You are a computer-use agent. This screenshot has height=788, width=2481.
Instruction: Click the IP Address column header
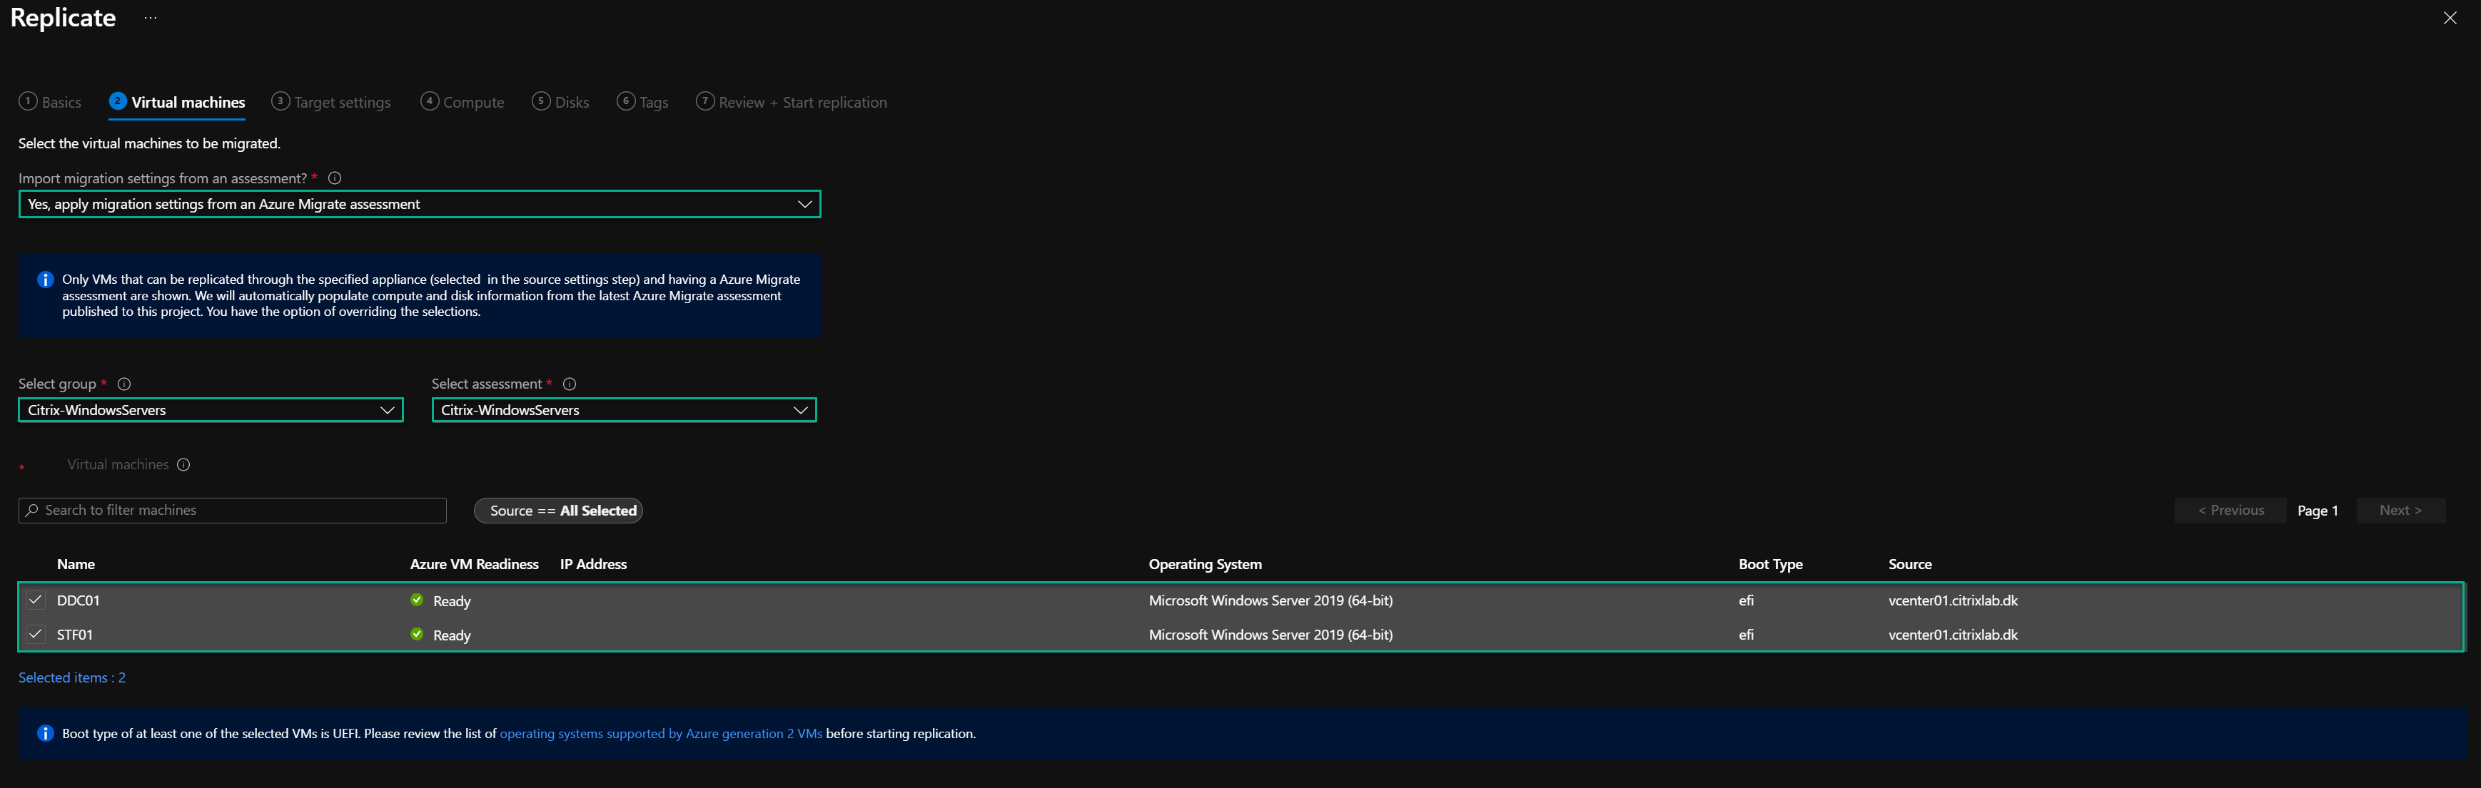pos(593,564)
